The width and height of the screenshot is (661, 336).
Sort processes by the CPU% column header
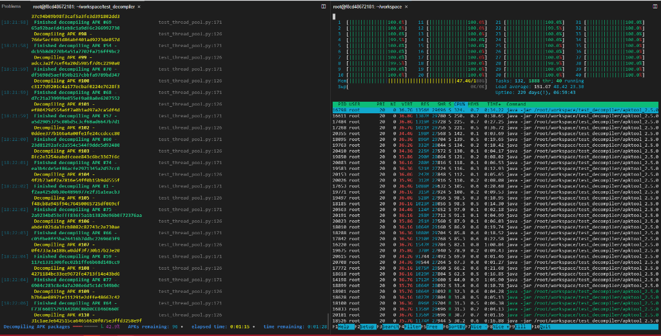pyautogui.click(x=460, y=104)
